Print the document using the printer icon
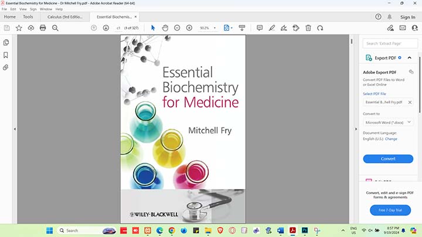The image size is (422, 237). (x=43, y=28)
